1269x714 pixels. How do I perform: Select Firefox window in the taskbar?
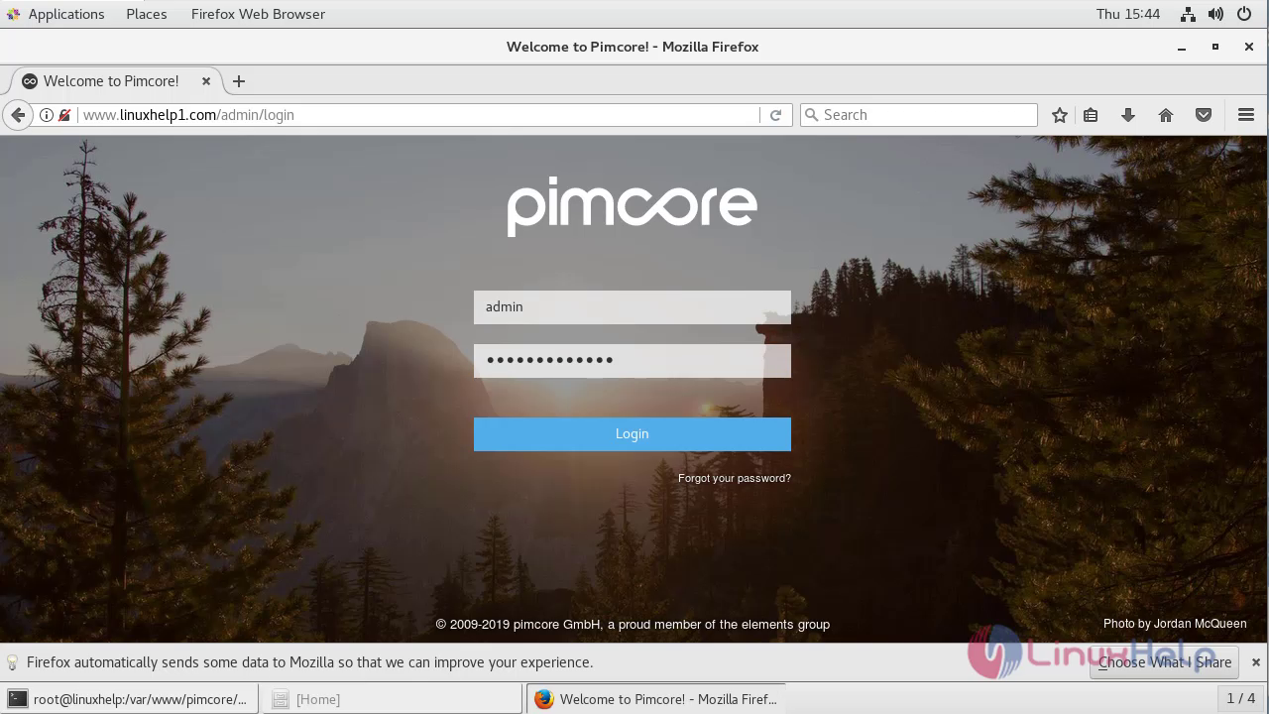[x=655, y=699]
